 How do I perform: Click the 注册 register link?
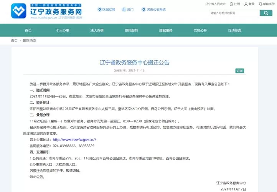click(x=237, y=4)
